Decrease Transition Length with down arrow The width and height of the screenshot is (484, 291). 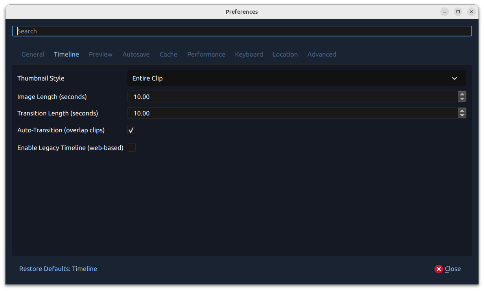[462, 115]
